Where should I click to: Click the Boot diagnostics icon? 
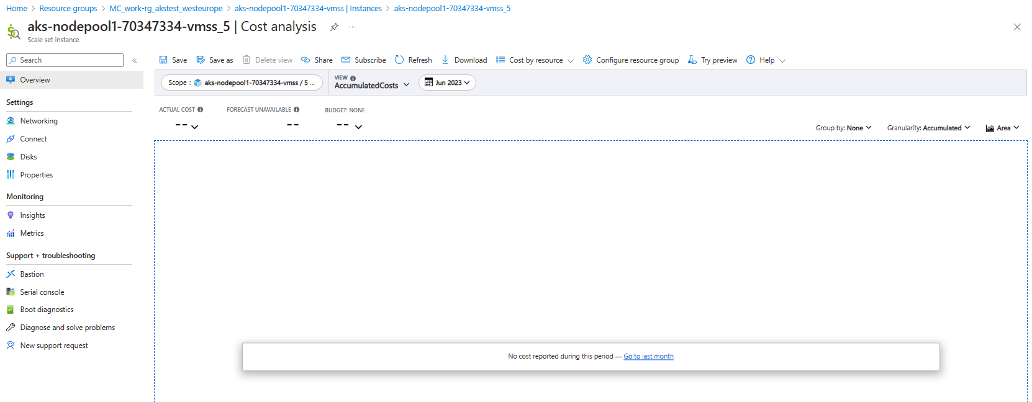coord(11,310)
